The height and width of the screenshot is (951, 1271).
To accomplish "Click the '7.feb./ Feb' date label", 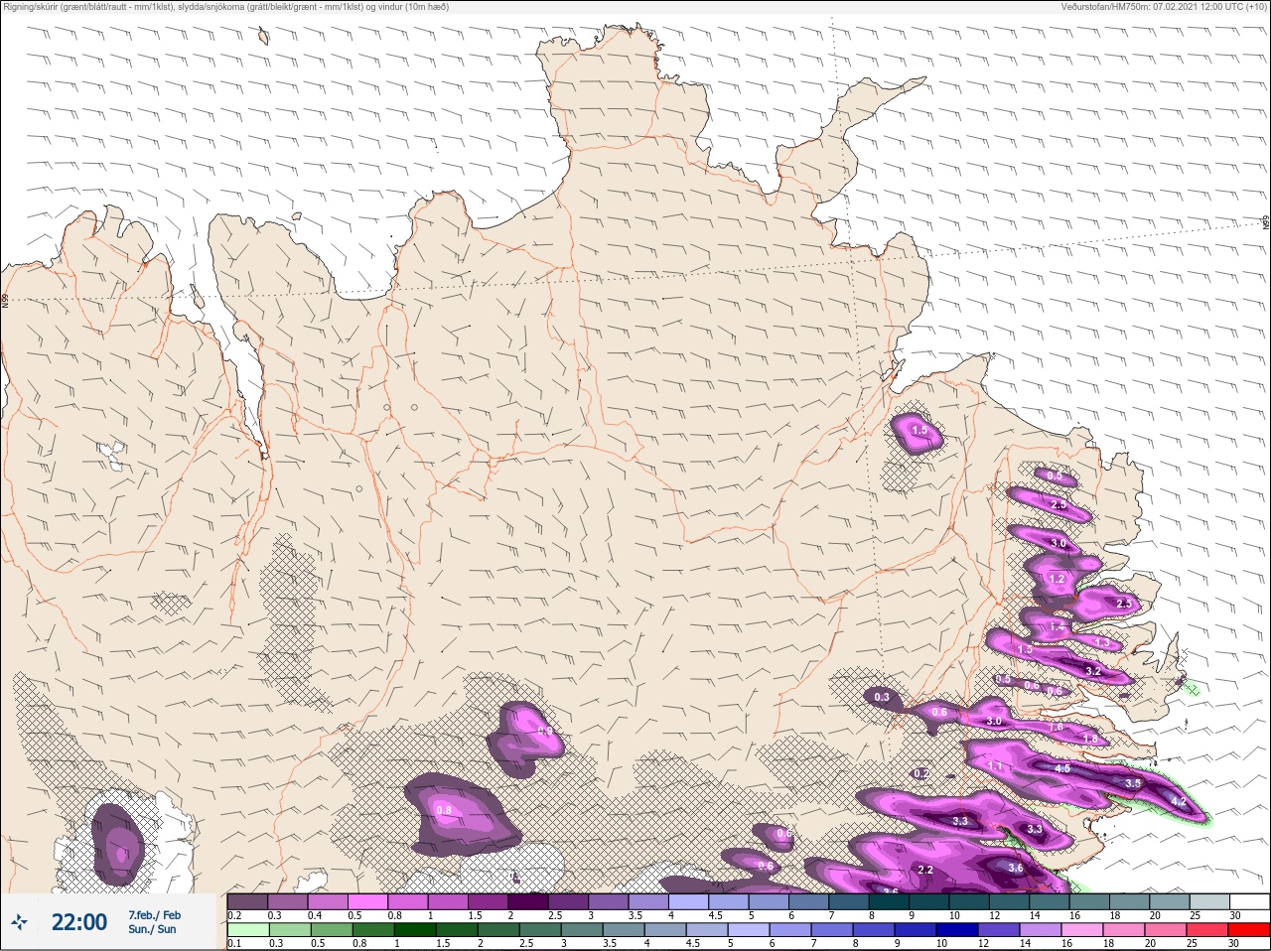I will [154, 914].
